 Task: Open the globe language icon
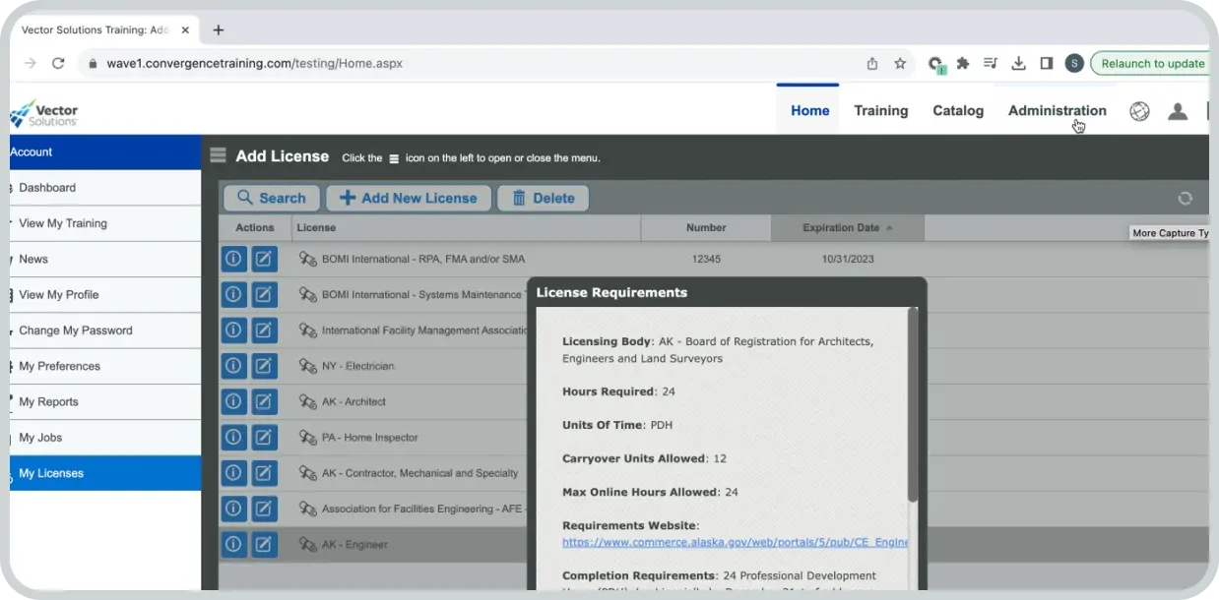click(1139, 111)
